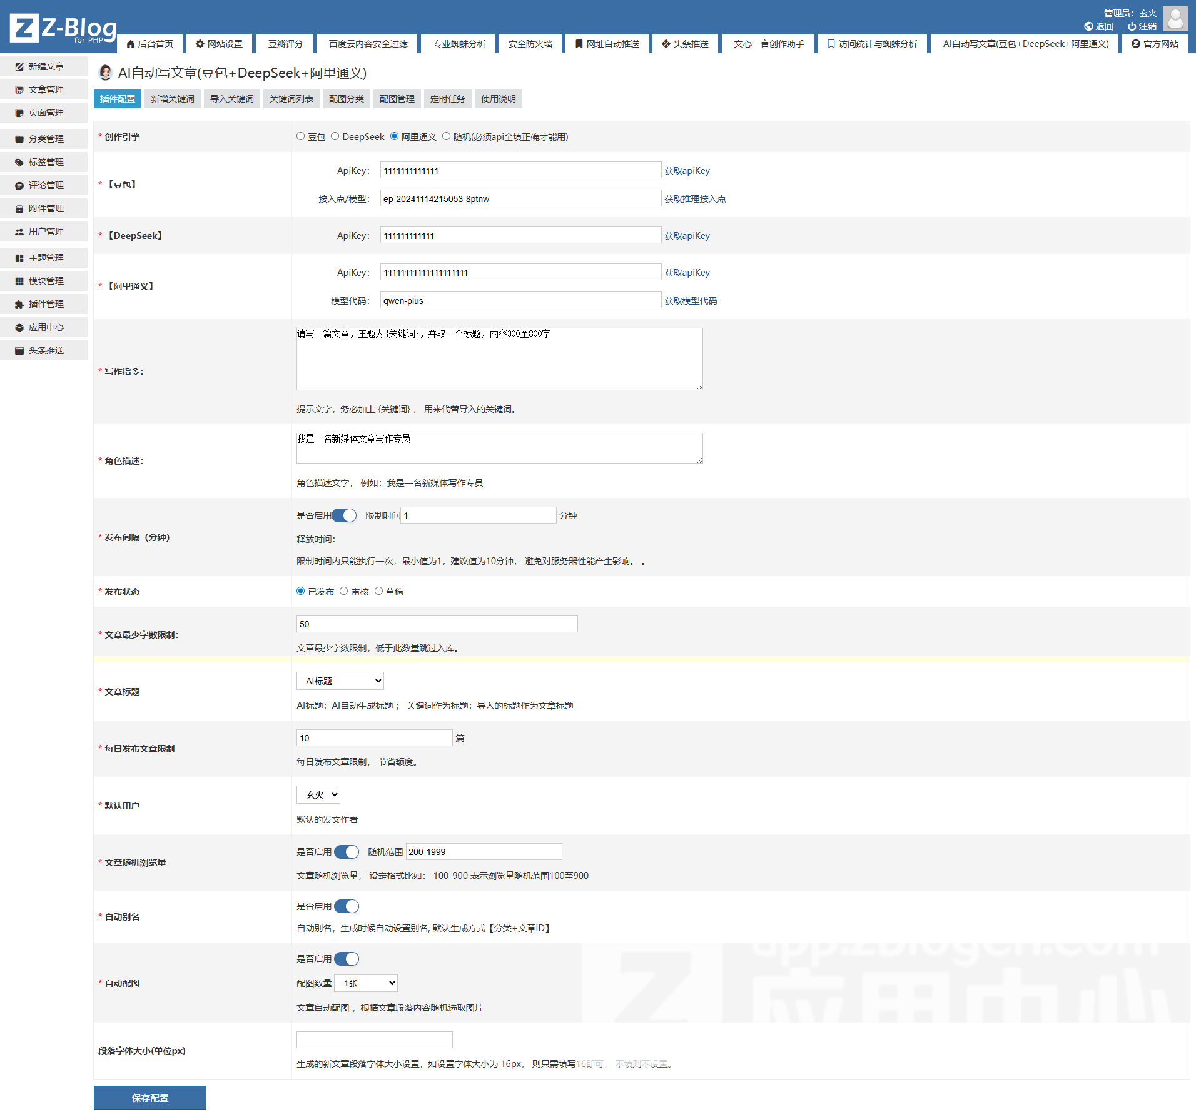This screenshot has height=1114, width=1196.
Task: Click the 用户管理 people icon
Action: 19,231
